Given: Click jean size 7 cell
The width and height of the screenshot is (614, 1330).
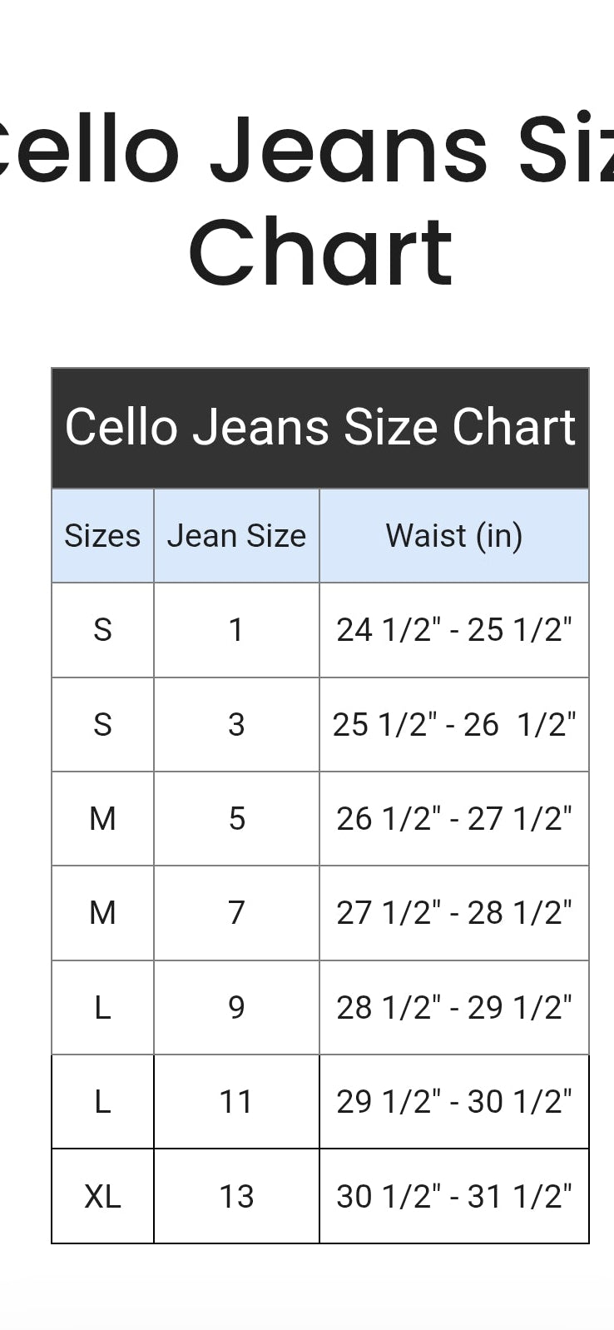Looking at the screenshot, I should 237,913.
